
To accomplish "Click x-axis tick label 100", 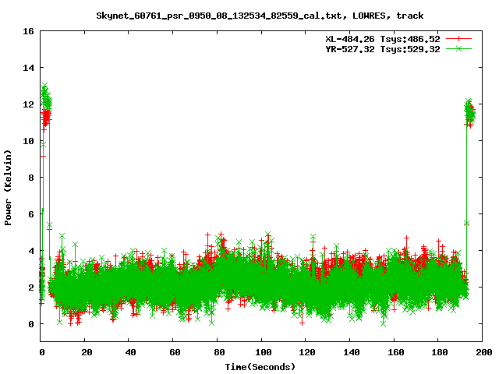I will 264,352.
